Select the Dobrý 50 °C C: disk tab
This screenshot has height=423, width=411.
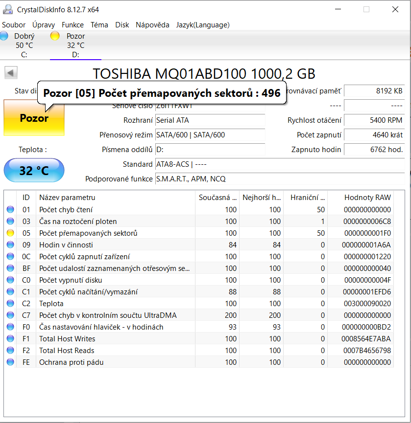click(x=24, y=45)
